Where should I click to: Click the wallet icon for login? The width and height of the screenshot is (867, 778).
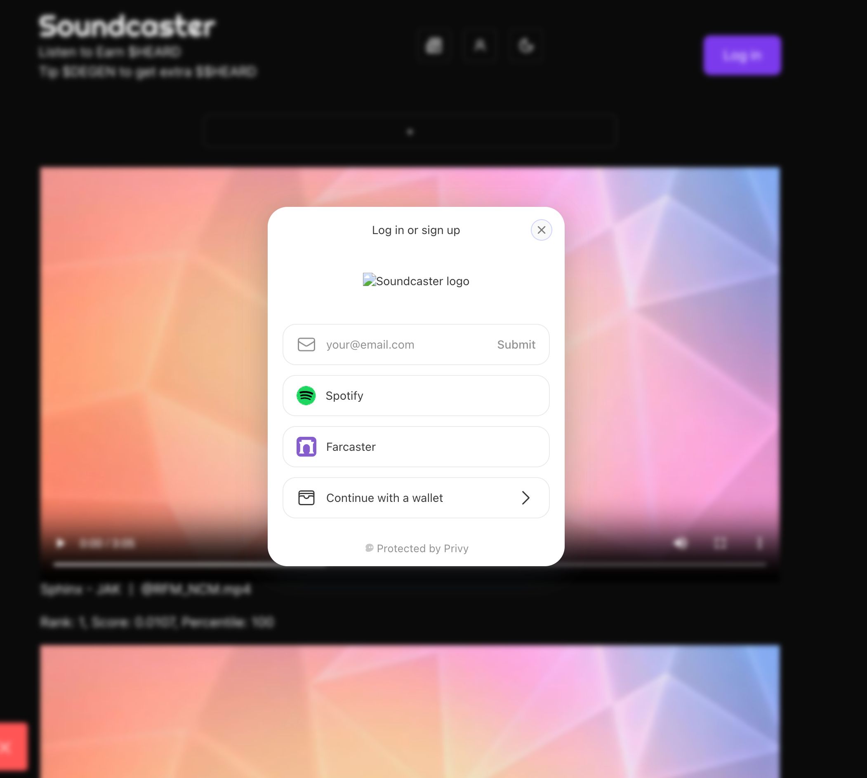306,498
